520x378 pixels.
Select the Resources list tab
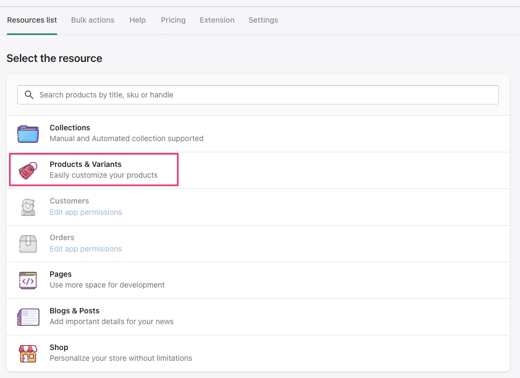coord(32,20)
